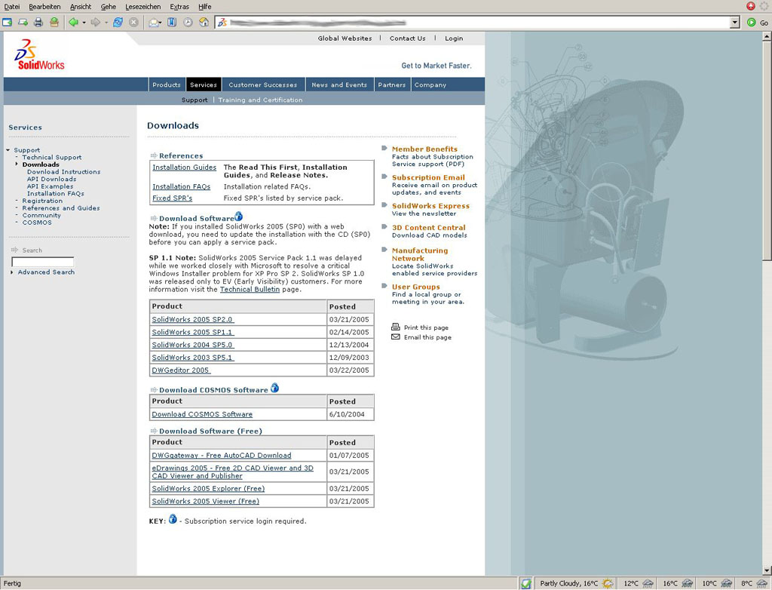Screen dimensions: 772x590
Task: Click the green Go button icon
Action: pyautogui.click(x=752, y=22)
